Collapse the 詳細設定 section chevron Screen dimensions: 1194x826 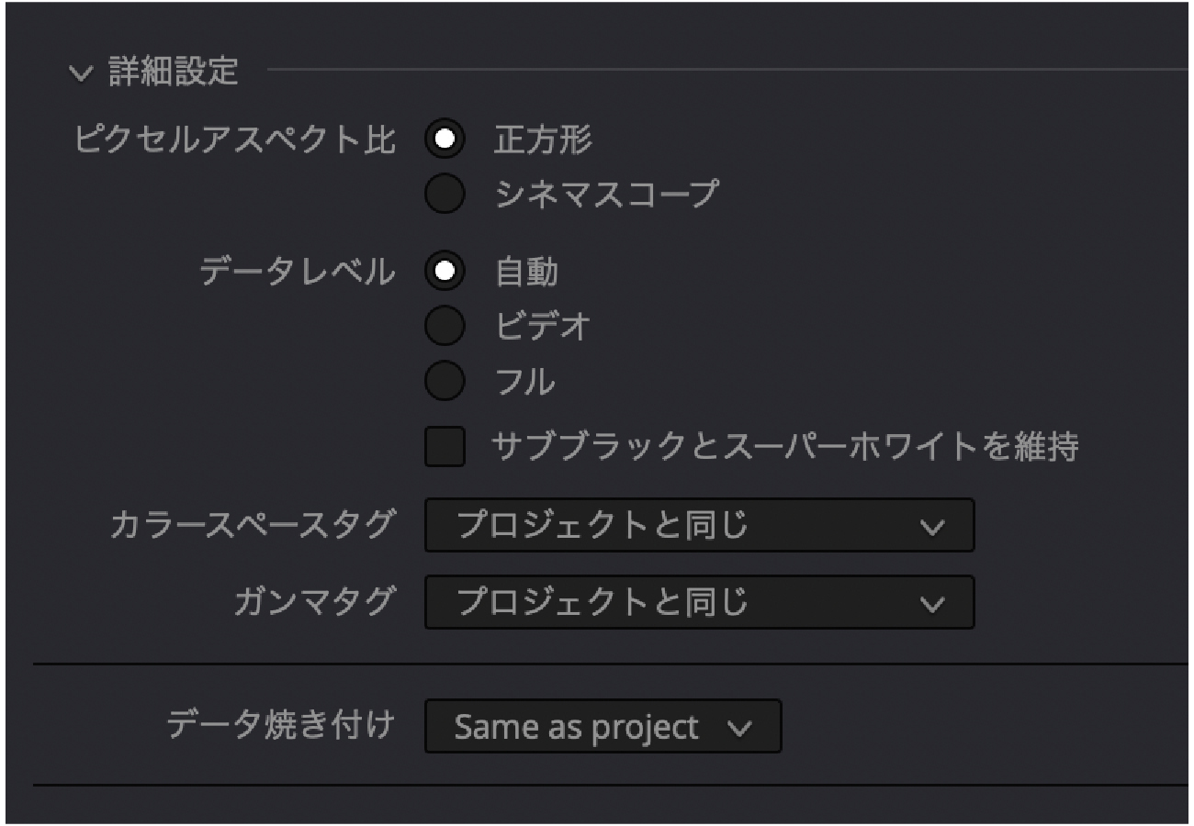pyautogui.click(x=87, y=72)
